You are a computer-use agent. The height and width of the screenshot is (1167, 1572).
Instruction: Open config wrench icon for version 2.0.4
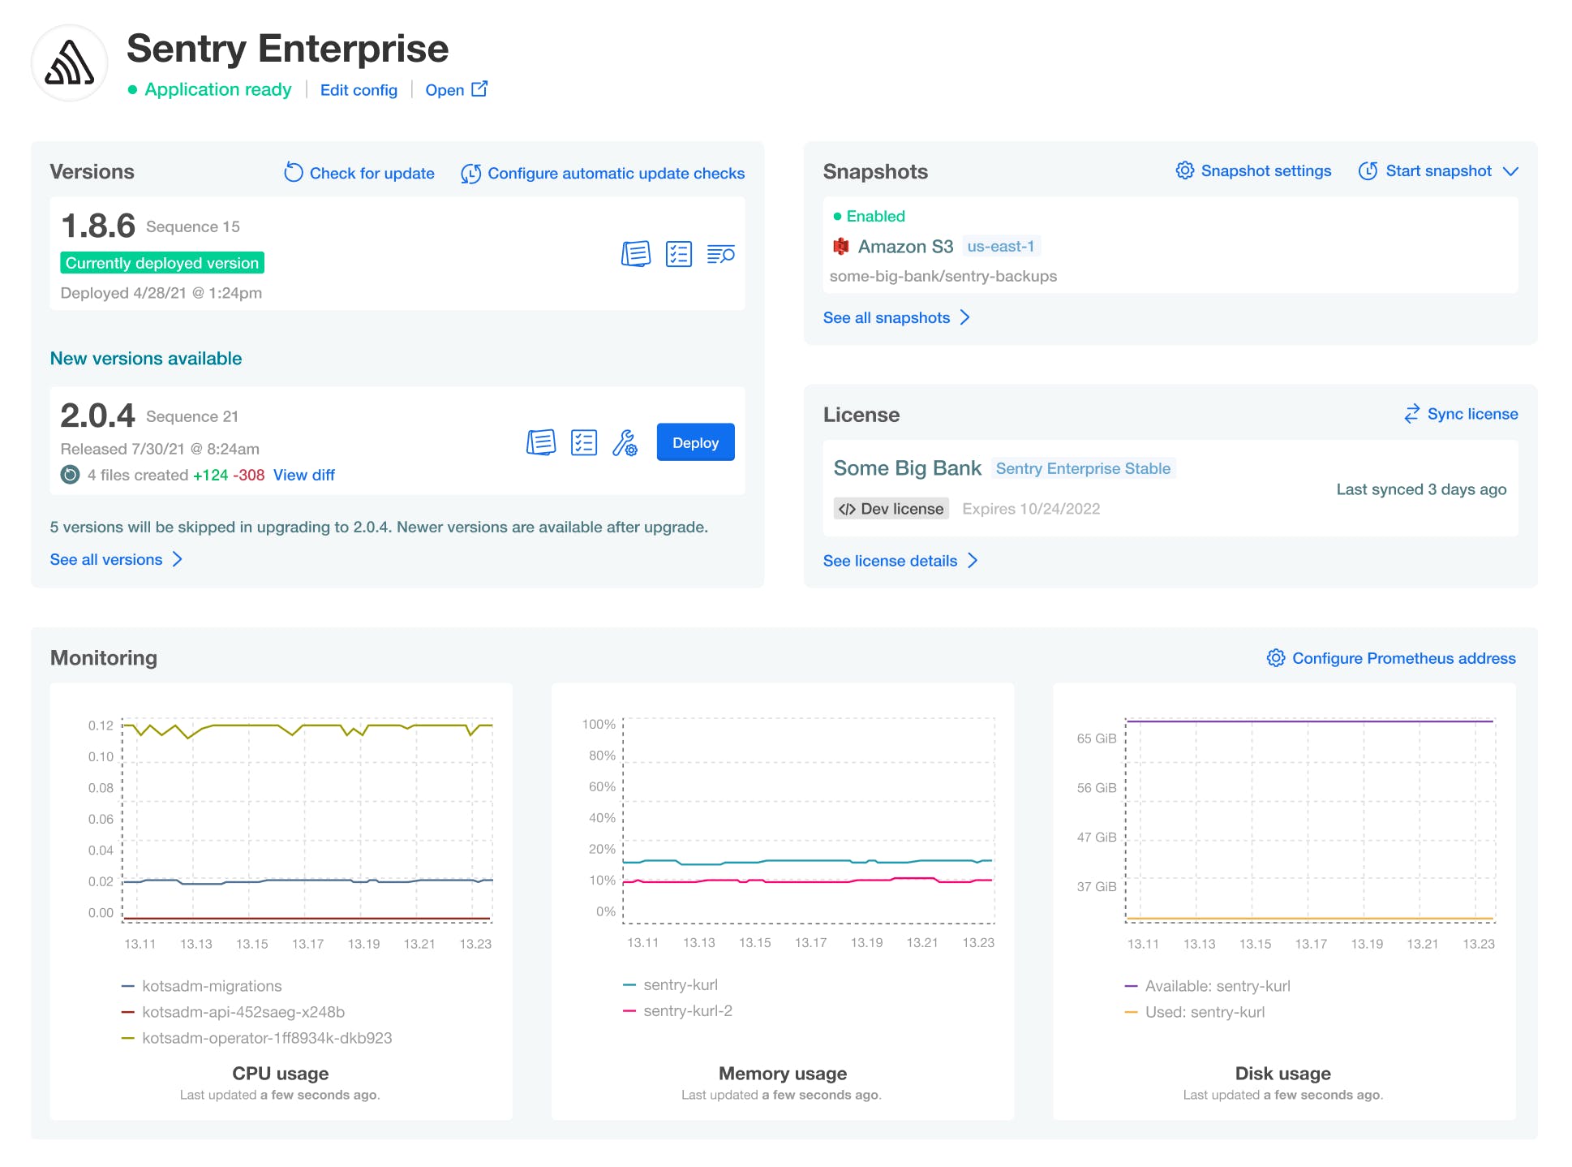tap(625, 442)
